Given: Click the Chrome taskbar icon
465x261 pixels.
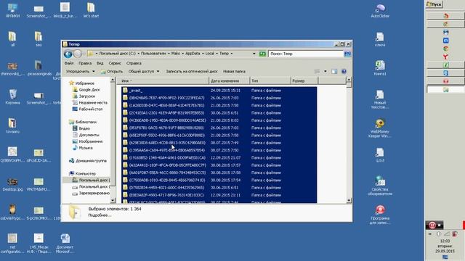Looking at the screenshot, I should 445,49.
